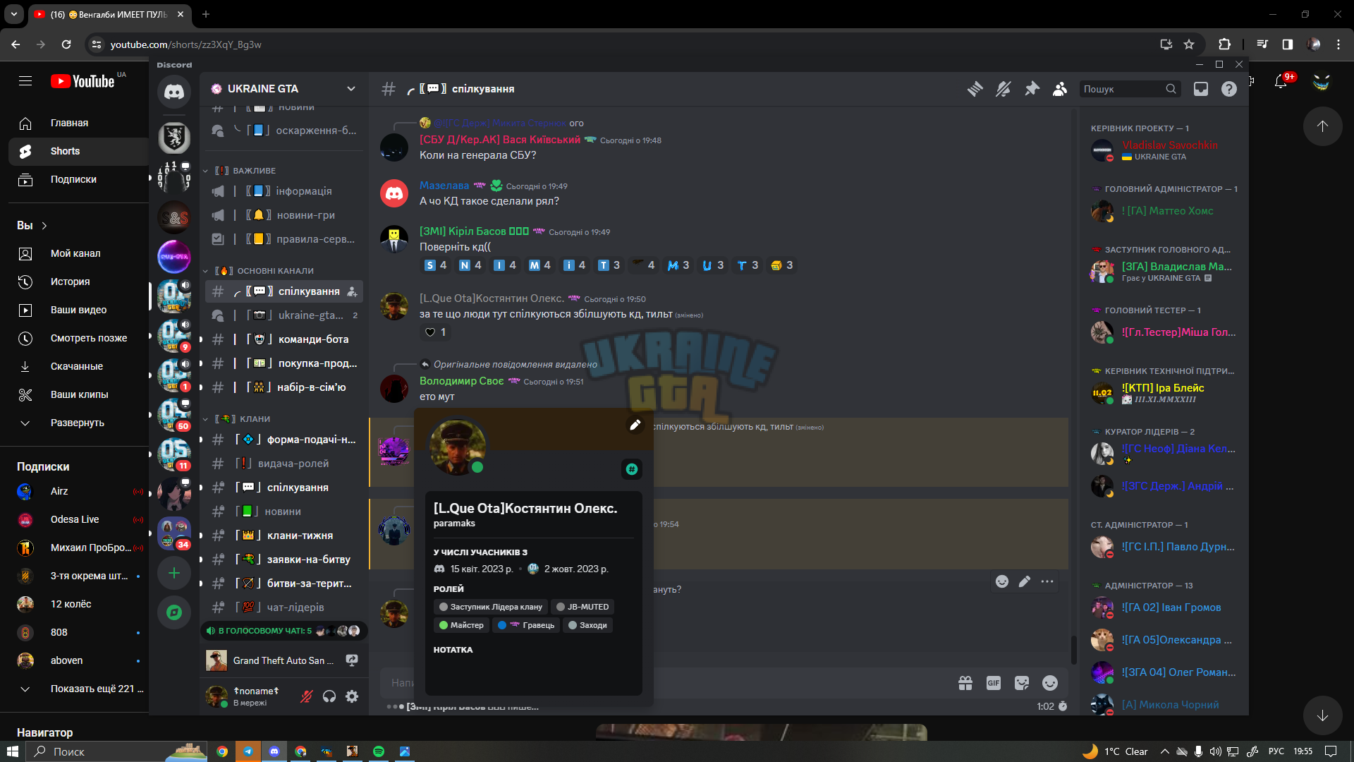
Task: Edit the hovered message with pencil icon
Action: click(1025, 581)
